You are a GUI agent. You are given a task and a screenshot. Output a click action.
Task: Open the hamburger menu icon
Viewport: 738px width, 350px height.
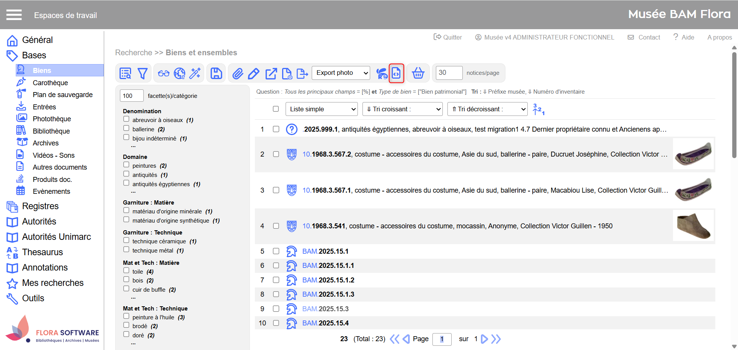[x=14, y=15]
